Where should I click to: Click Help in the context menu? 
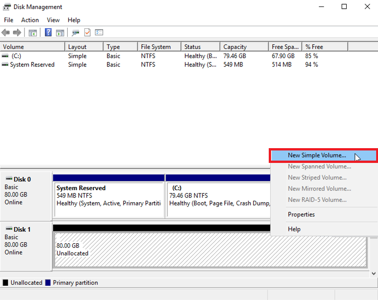tap(294, 229)
